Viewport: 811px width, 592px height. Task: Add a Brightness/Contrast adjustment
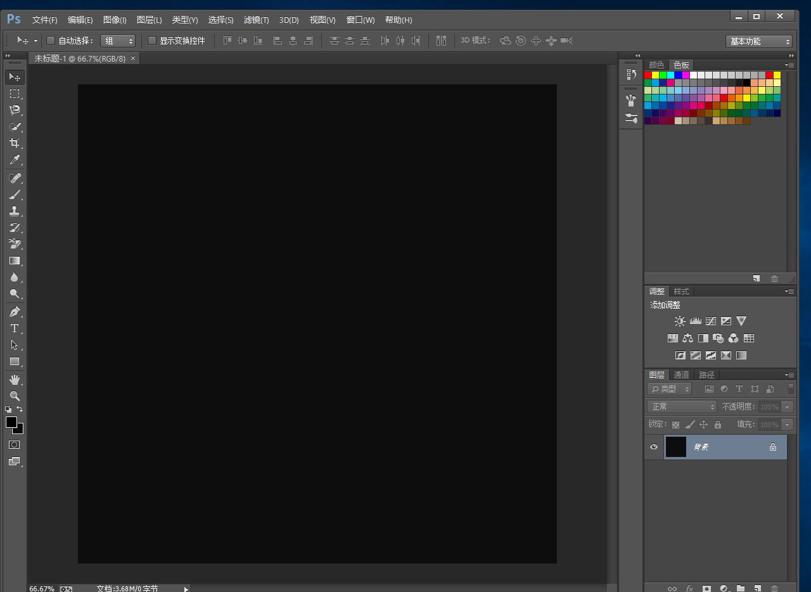pos(680,321)
